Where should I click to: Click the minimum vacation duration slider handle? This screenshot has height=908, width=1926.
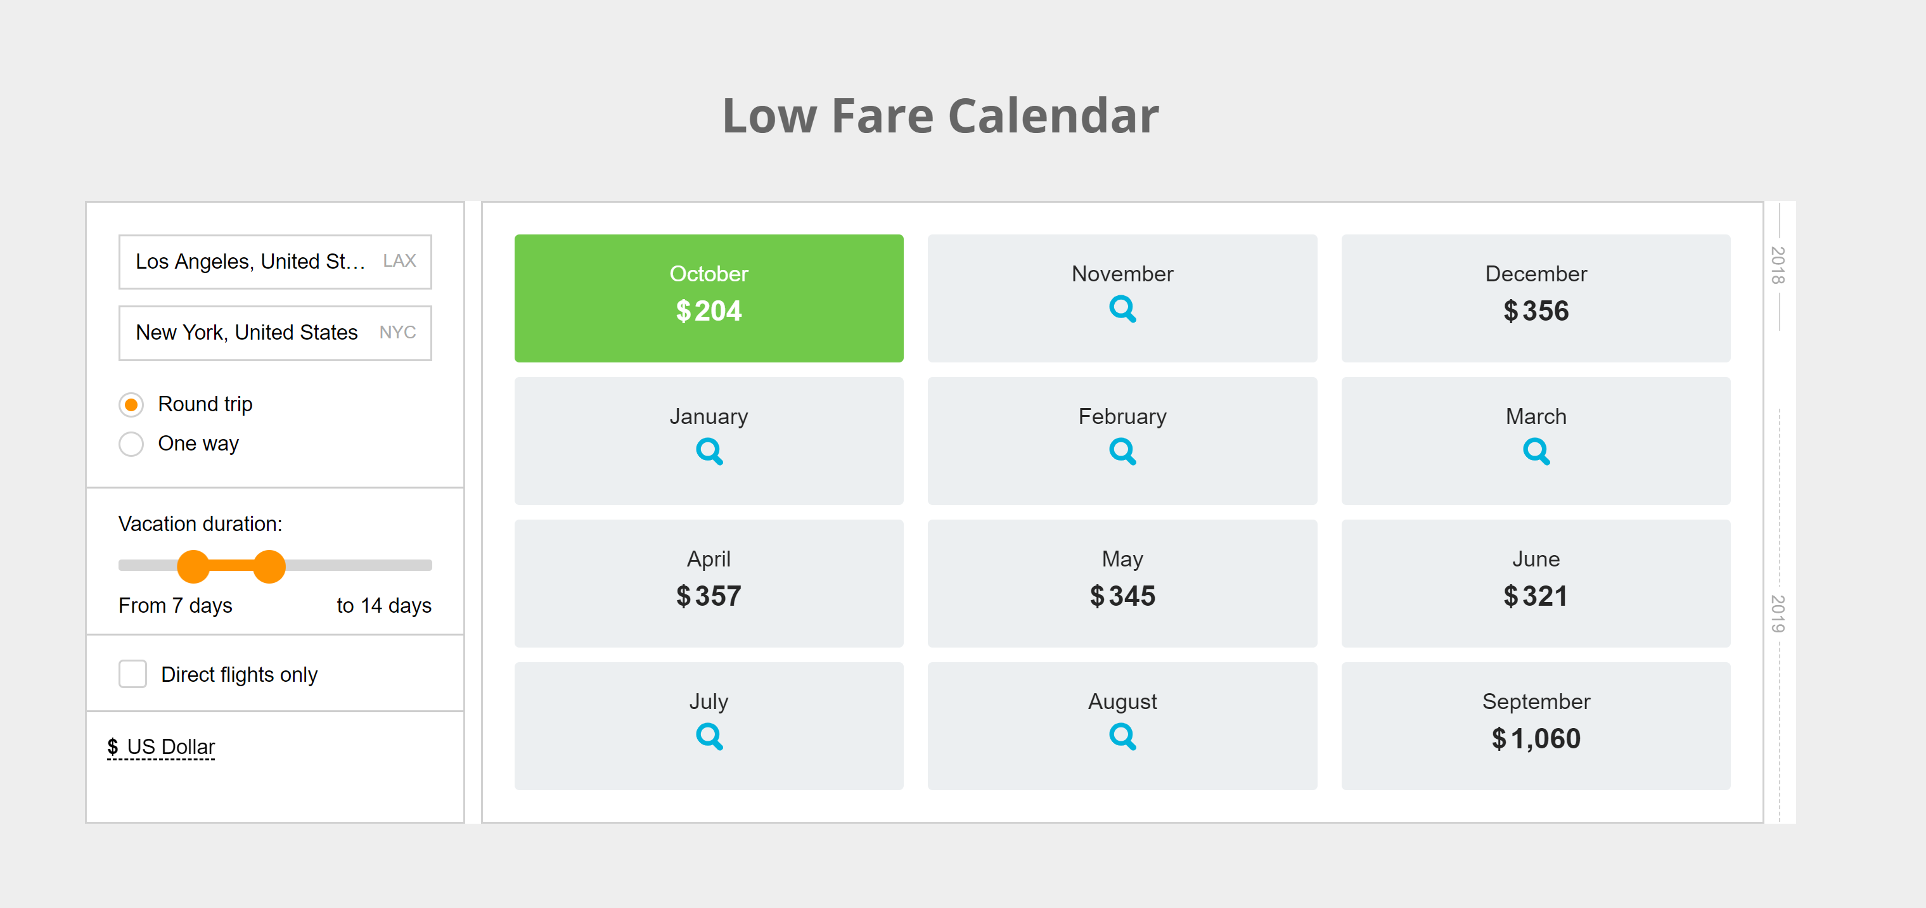[194, 566]
